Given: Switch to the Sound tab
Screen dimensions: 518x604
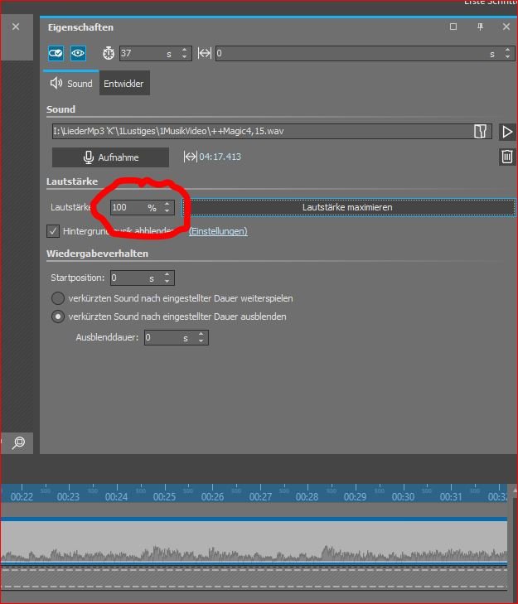Looking at the screenshot, I should [71, 84].
